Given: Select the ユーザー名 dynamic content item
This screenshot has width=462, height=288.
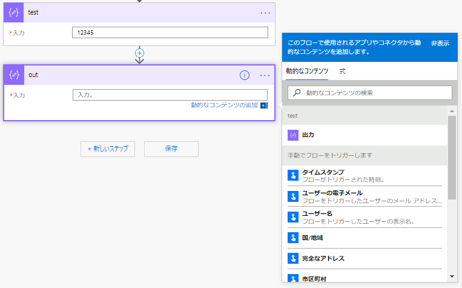Looking at the screenshot, I should tap(365, 217).
